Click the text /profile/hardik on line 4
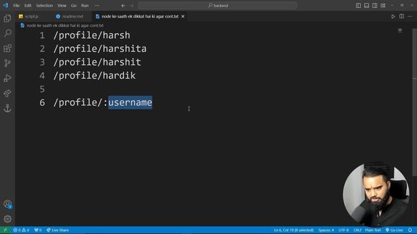The image size is (417, 234). pyautogui.click(x=94, y=75)
